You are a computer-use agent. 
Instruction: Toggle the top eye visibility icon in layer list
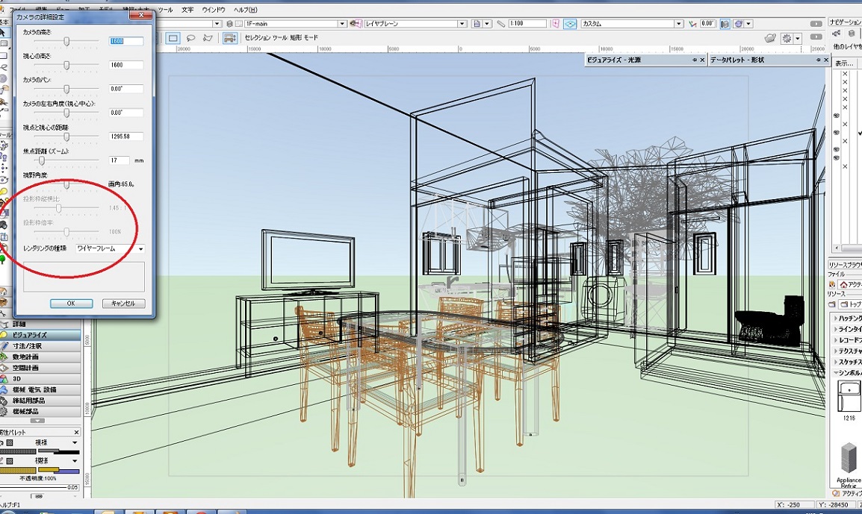coord(837,116)
